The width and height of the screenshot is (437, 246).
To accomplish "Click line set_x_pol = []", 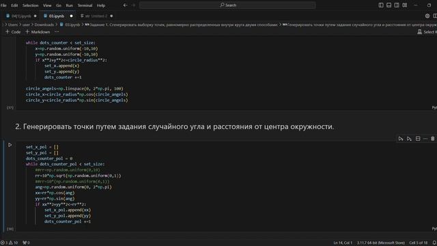I will (x=42, y=147).
